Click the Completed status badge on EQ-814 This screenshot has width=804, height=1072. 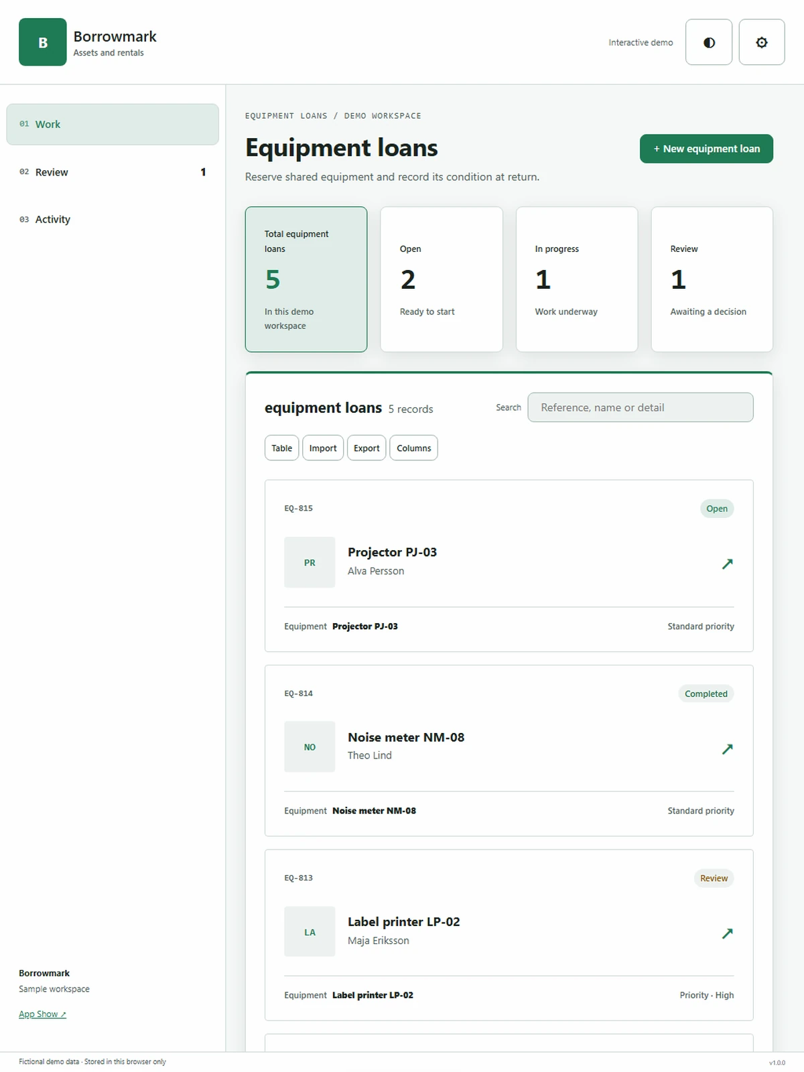[x=706, y=693]
